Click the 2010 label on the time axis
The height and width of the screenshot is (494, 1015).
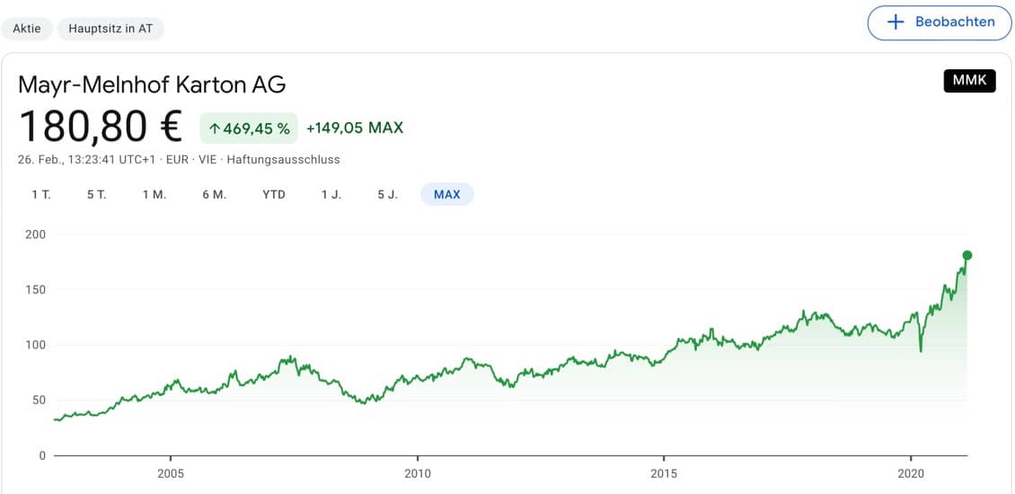click(x=417, y=473)
